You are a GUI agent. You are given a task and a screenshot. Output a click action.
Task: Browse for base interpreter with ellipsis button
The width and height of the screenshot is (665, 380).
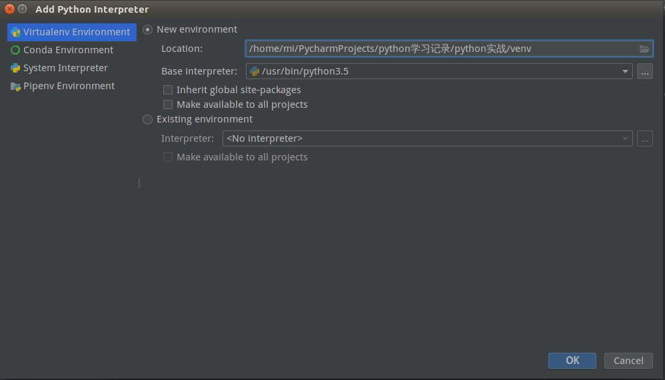click(644, 72)
